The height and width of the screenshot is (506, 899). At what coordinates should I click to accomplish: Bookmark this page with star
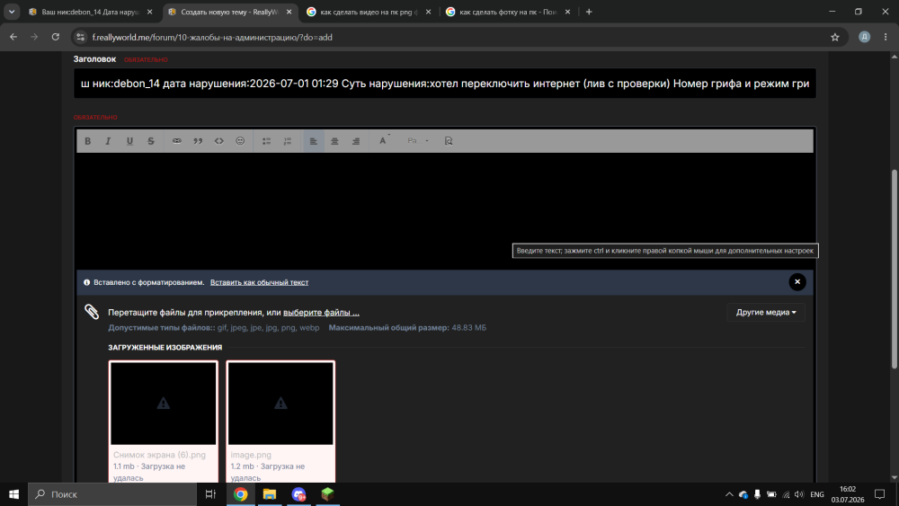click(x=835, y=37)
